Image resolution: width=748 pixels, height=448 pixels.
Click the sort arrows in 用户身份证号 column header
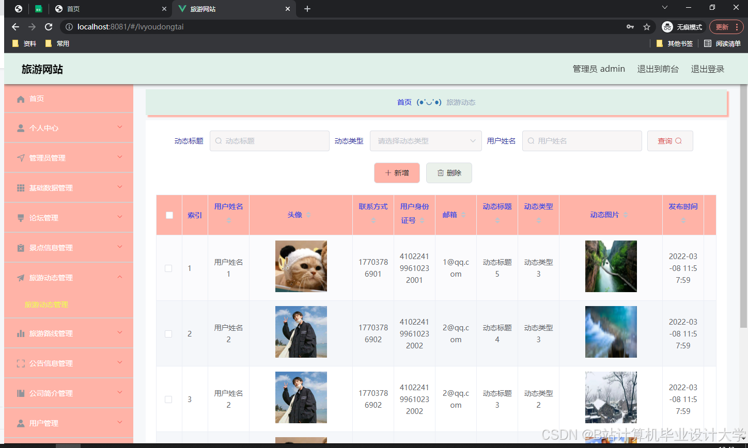click(x=422, y=220)
